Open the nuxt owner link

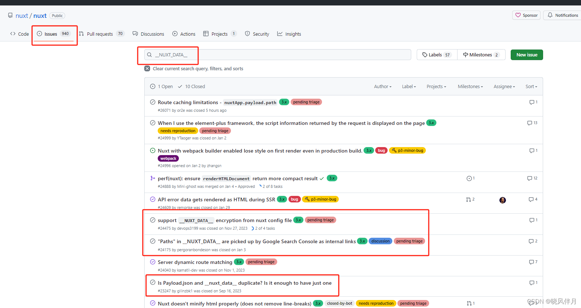click(x=22, y=16)
